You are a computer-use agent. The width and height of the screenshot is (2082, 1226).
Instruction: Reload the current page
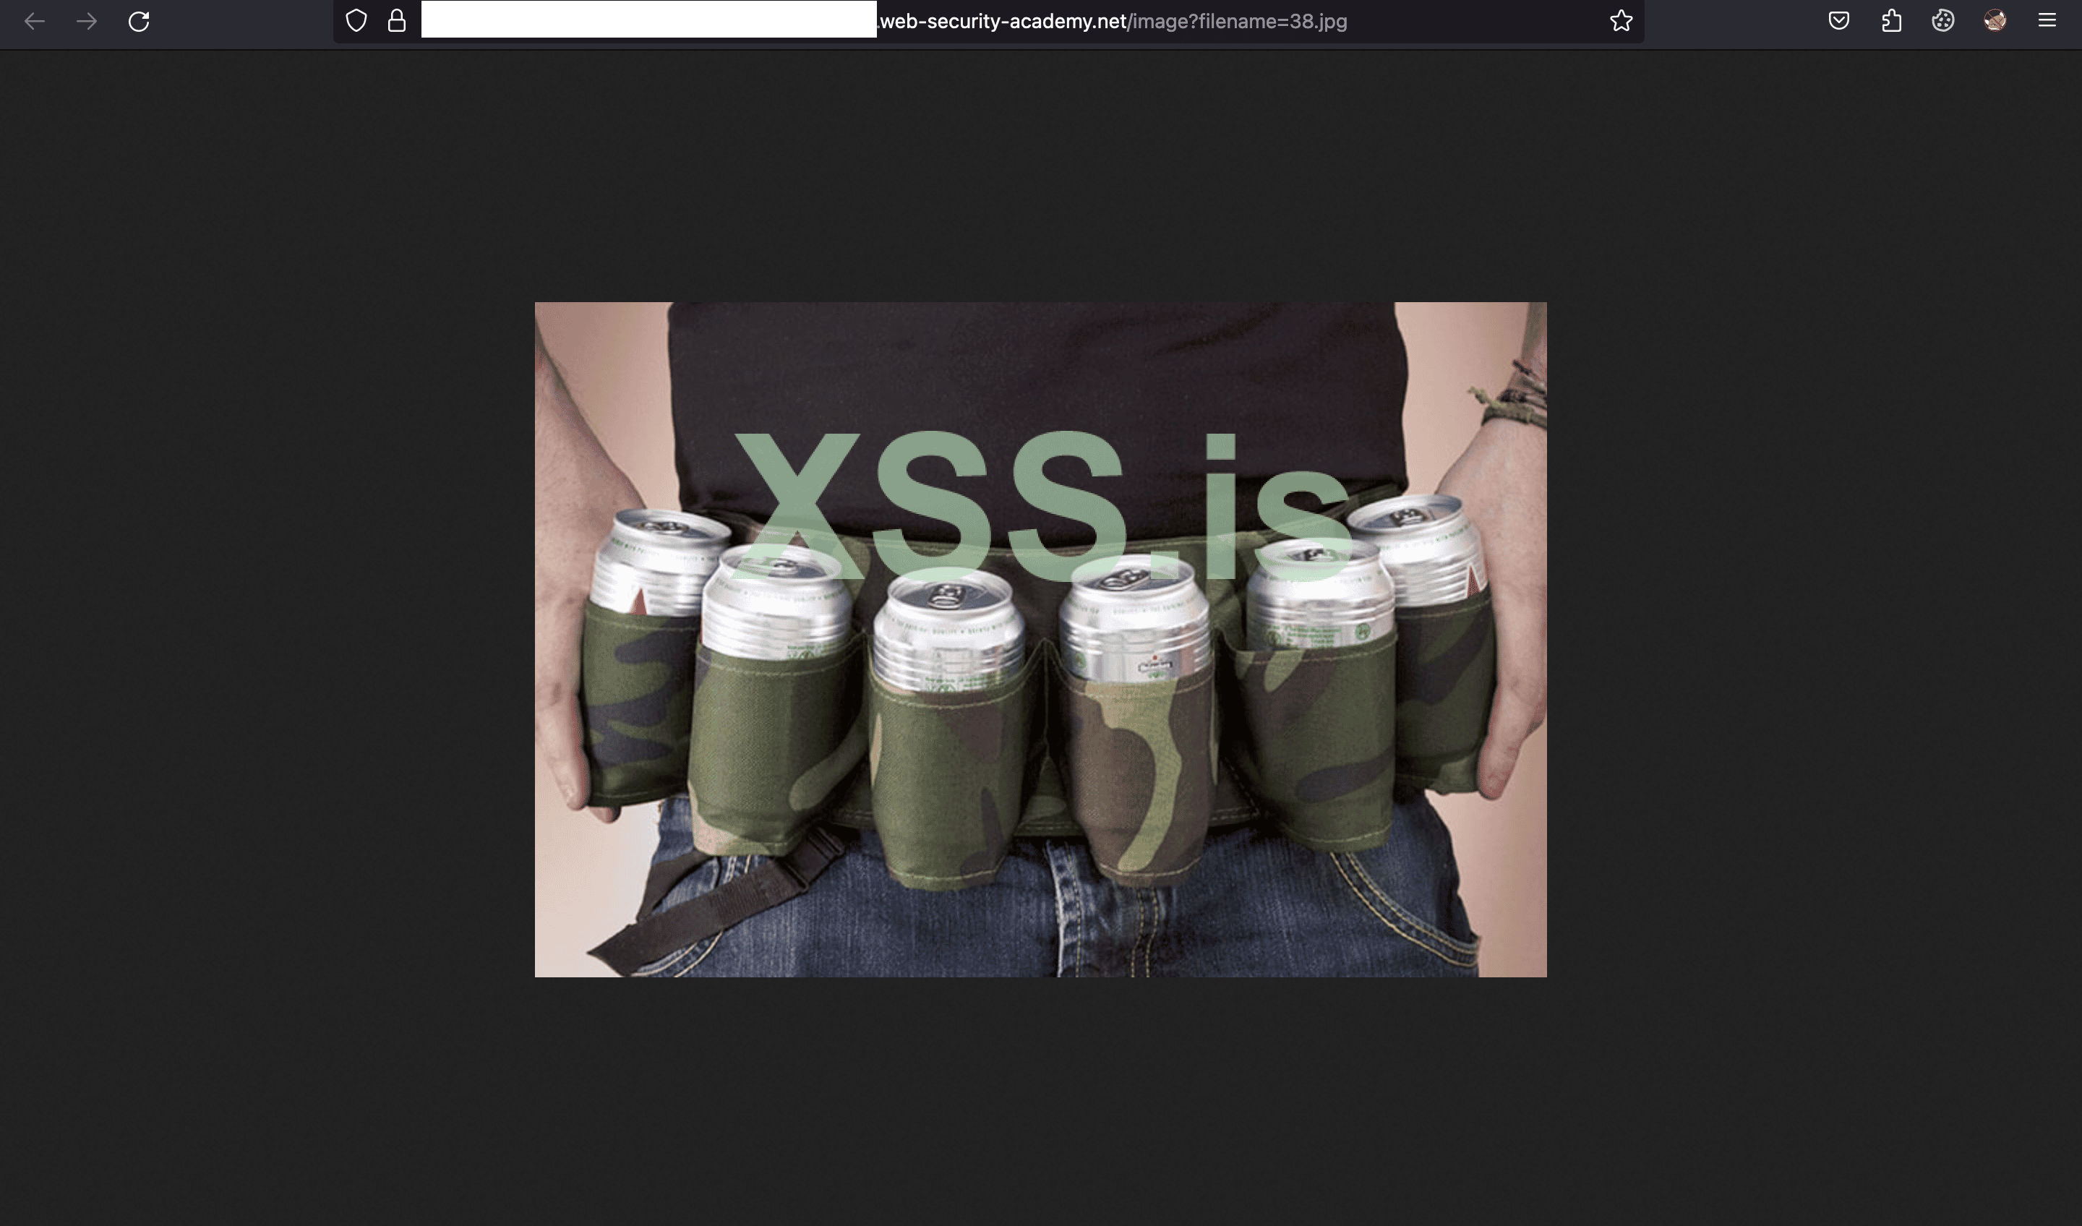[139, 22]
